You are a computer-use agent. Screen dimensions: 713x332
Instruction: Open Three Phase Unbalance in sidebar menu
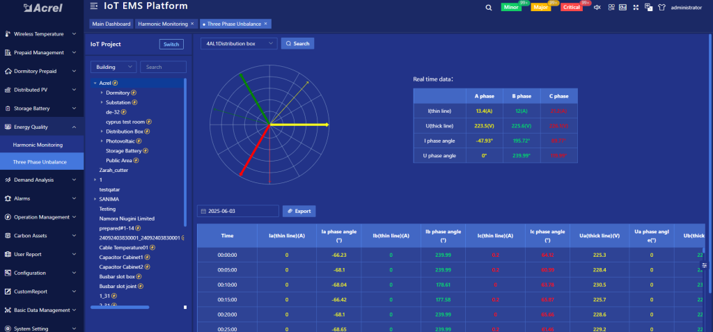[x=42, y=162]
